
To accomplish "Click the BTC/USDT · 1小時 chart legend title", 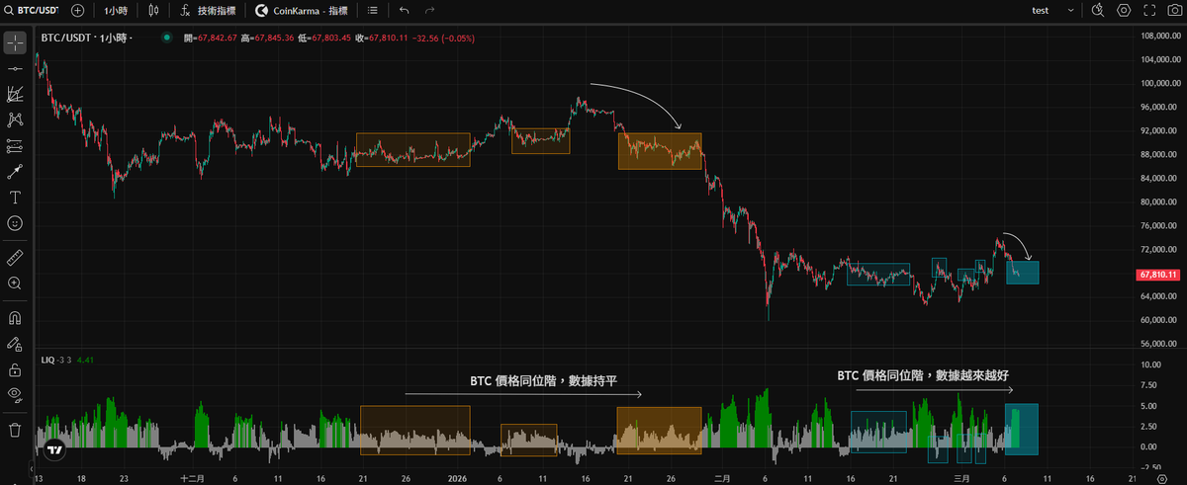I will (87, 38).
